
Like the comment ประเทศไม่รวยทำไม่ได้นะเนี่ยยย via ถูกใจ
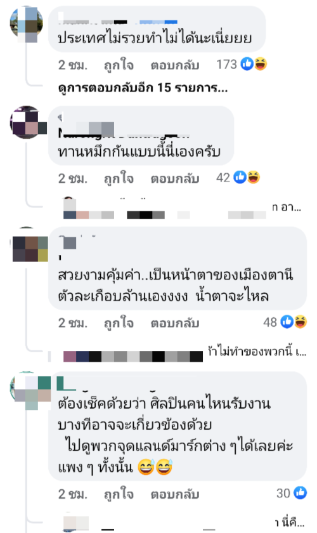pos(119,65)
